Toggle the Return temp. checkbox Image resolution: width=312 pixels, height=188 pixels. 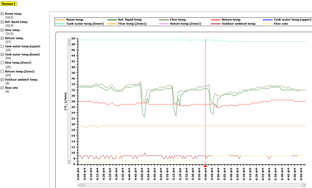pyautogui.click(x=2, y=38)
